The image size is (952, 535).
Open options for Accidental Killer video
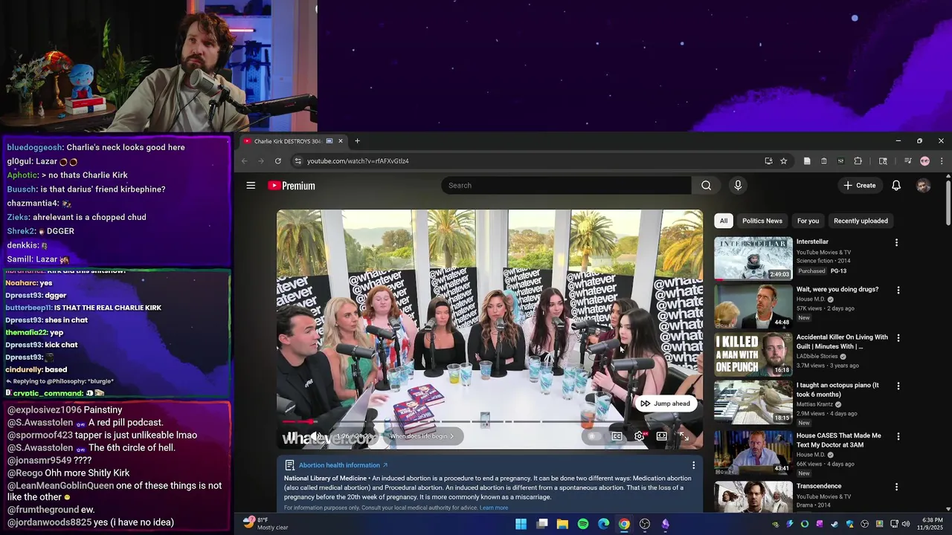tap(898, 337)
